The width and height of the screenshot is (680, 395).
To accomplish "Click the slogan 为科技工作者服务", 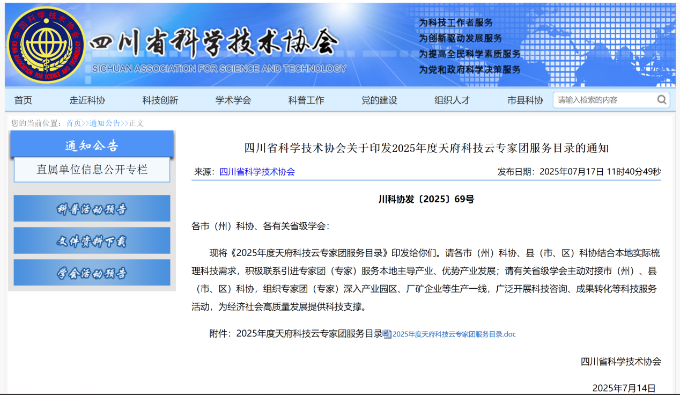I will 456,23.
